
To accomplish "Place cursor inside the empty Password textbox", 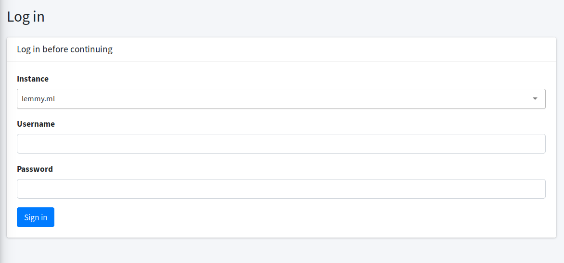I will coord(281,189).
